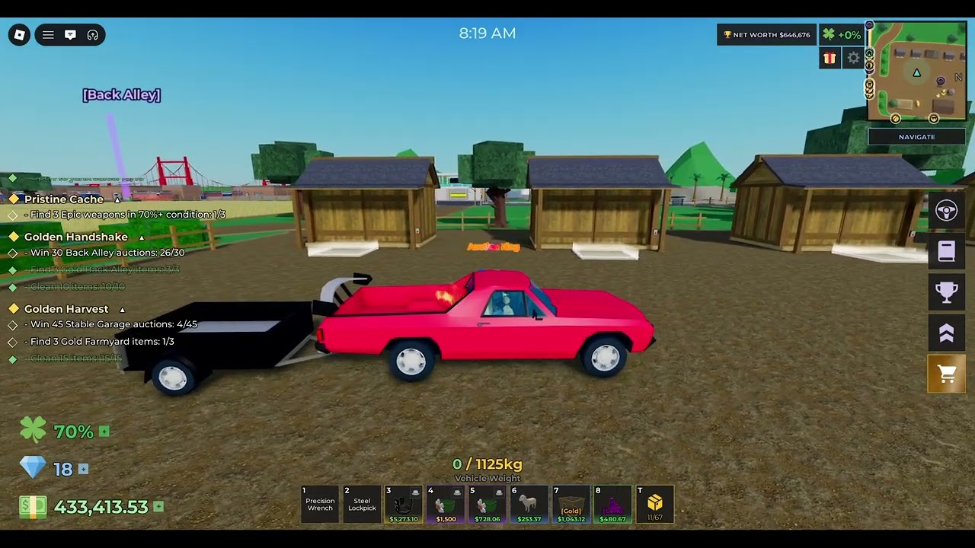Image resolution: width=975 pixels, height=548 pixels.
Task: Click the green plus beside 70% luck
Action: click(104, 432)
